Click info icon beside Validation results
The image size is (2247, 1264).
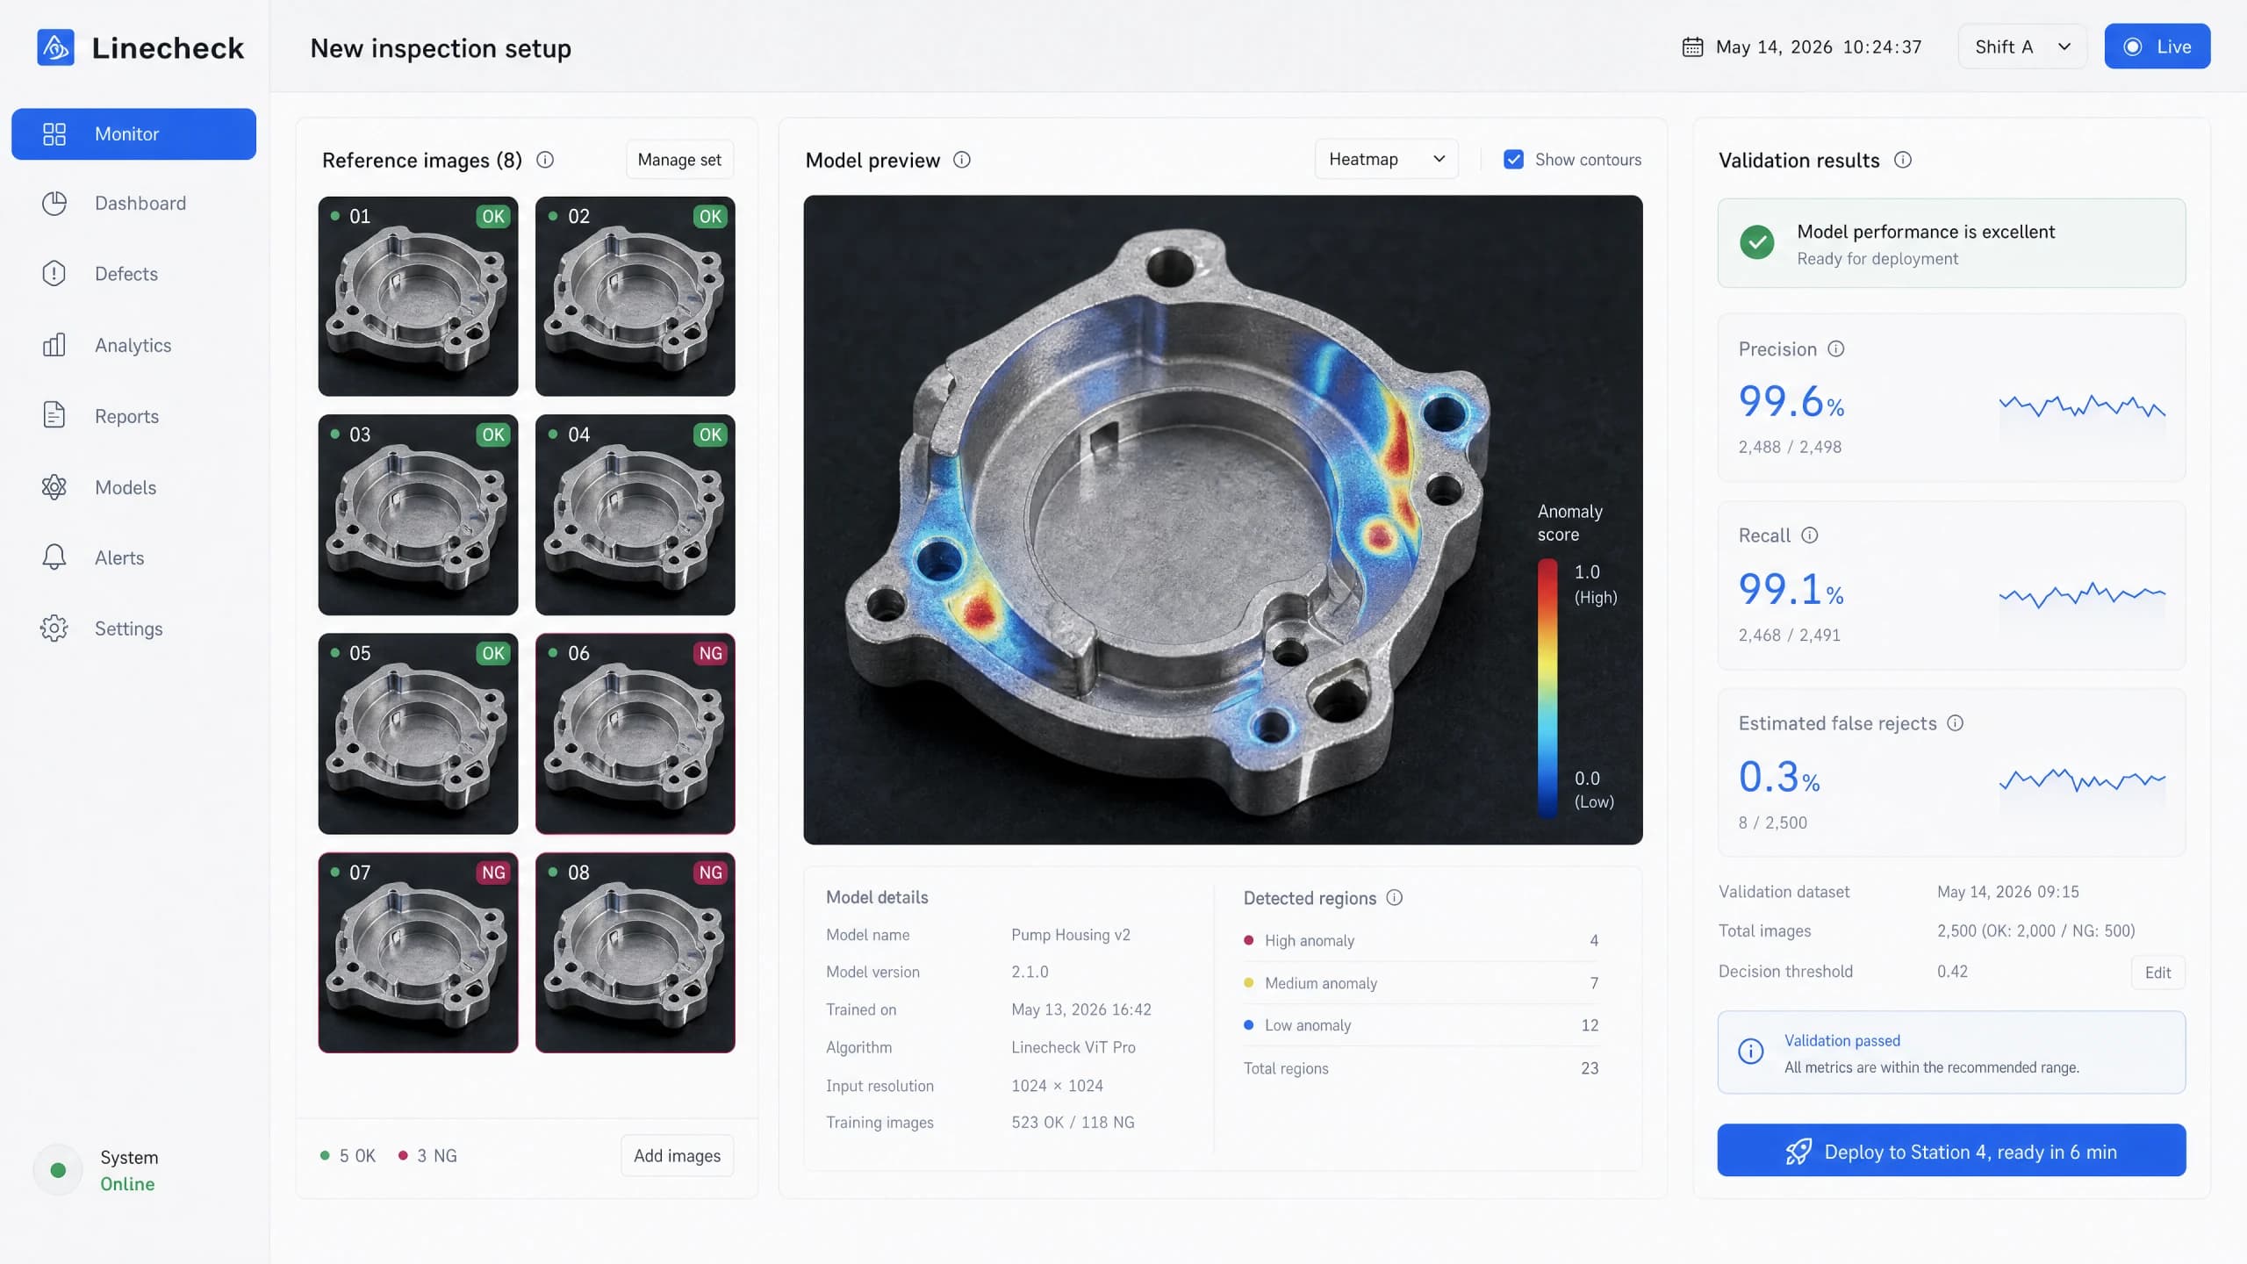pyautogui.click(x=1903, y=160)
